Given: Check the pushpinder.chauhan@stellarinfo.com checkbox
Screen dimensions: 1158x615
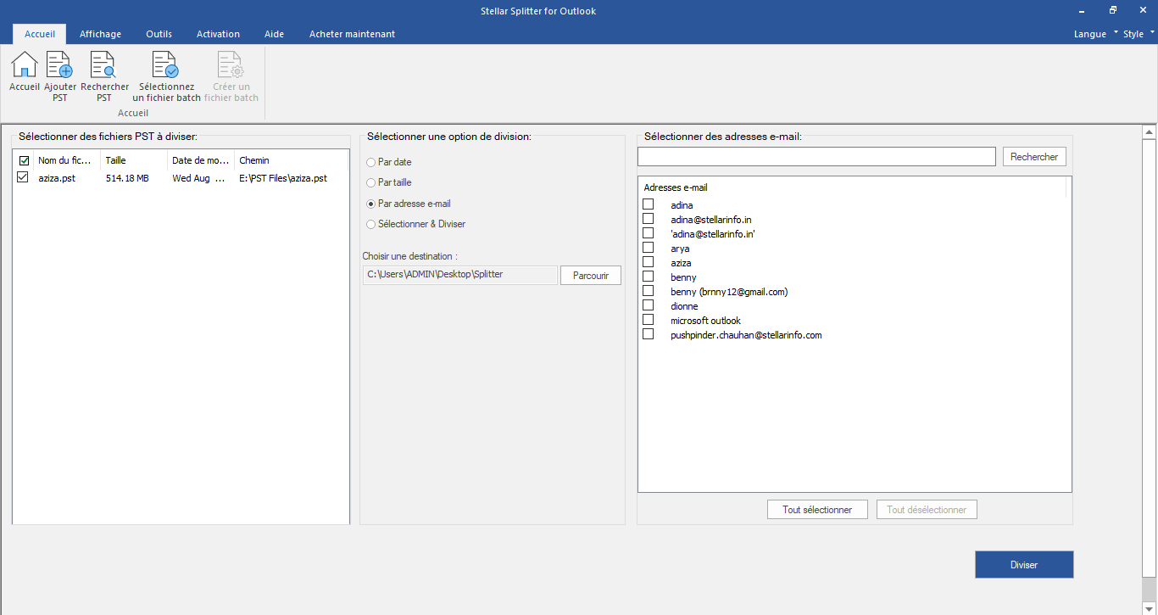Looking at the screenshot, I should click(649, 334).
